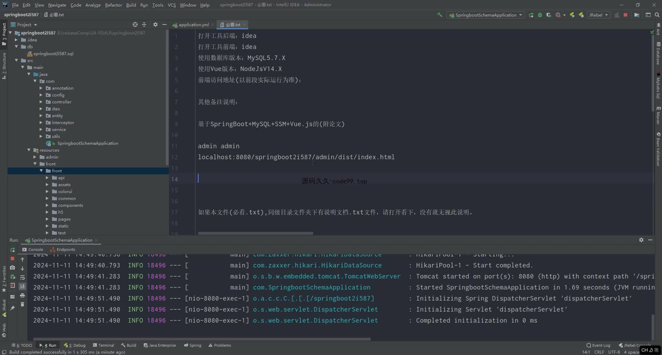The width and height of the screenshot is (662, 355).
Task: Click the editor horizontal scrollbar
Action: 255,233
